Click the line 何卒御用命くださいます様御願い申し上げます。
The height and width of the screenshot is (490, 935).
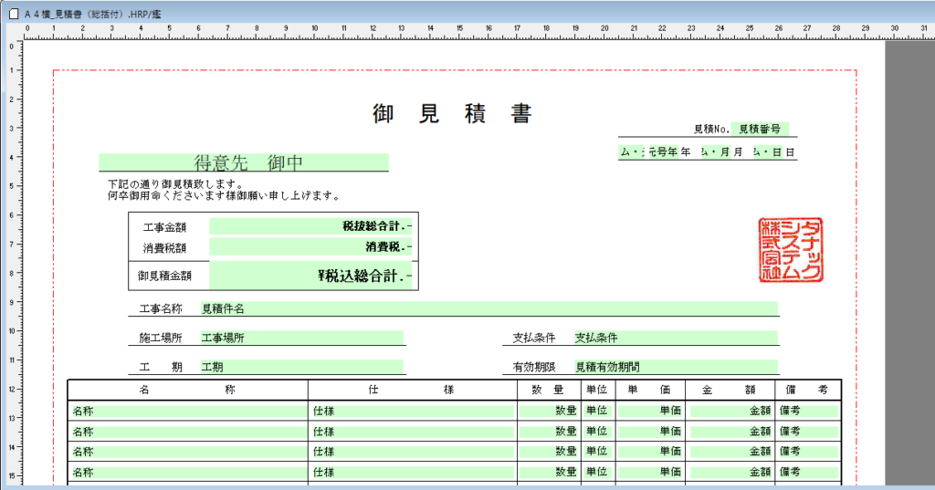pyautogui.click(x=225, y=195)
